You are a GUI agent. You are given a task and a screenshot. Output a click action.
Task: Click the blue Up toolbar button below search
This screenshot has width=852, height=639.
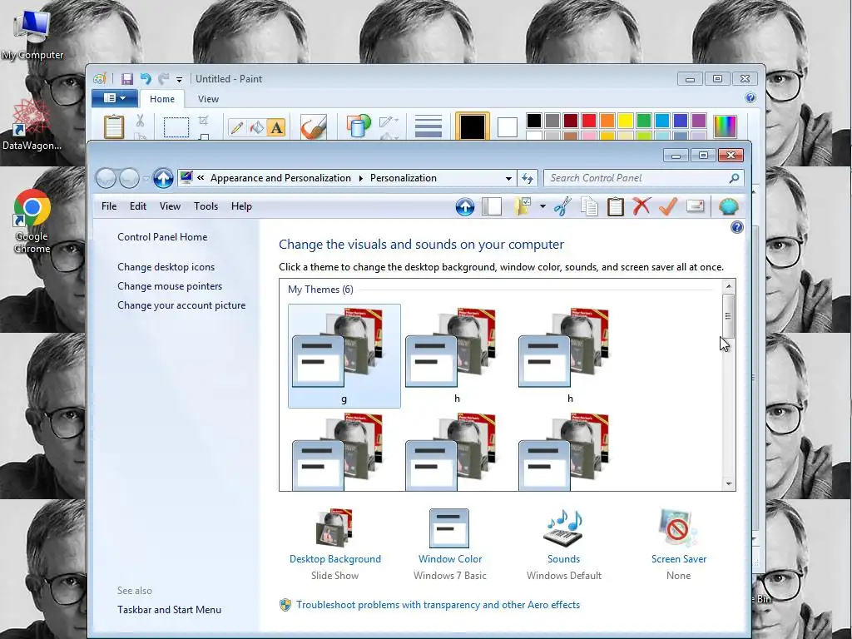click(465, 206)
